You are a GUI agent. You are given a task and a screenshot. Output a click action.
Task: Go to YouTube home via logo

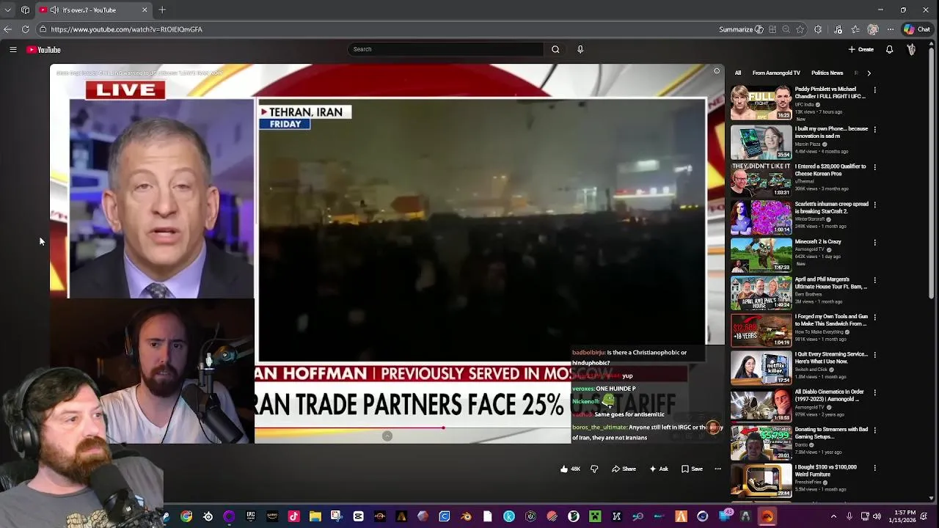pyautogui.click(x=43, y=49)
